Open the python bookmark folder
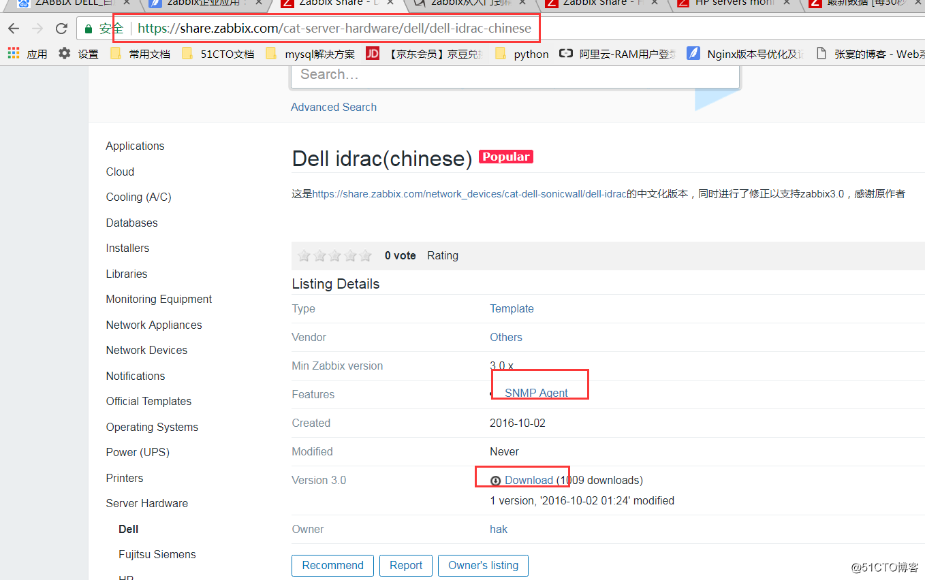This screenshot has width=925, height=580. (x=522, y=54)
